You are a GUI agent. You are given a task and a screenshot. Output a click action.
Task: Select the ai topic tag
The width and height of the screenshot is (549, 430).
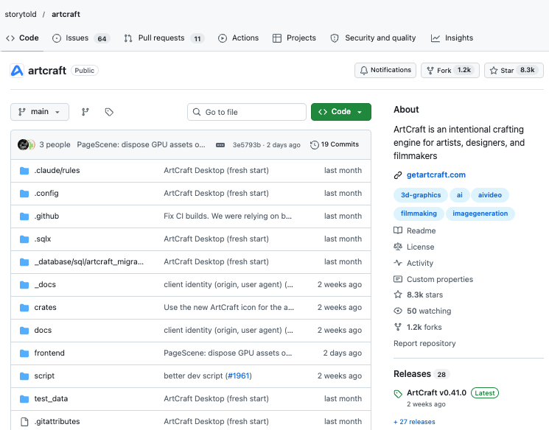[459, 195]
